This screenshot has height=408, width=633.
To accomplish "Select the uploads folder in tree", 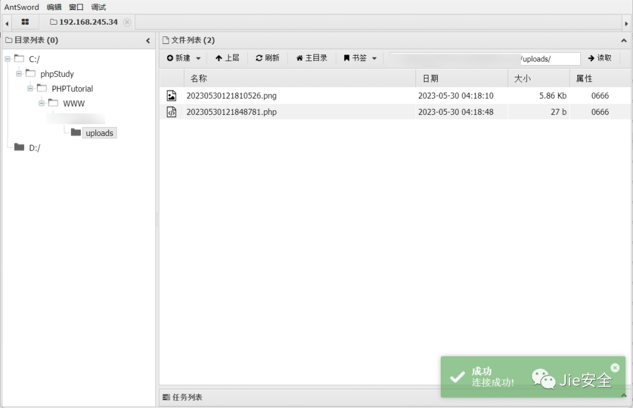I will pos(99,133).
